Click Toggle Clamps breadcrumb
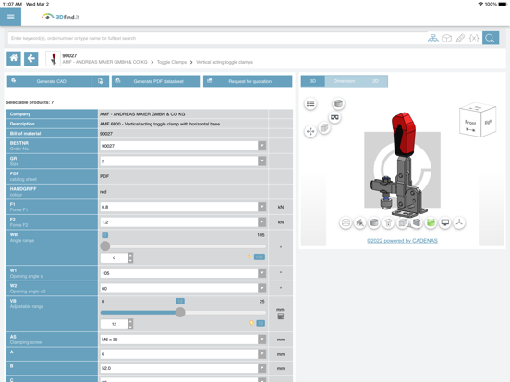510x382 pixels. pyautogui.click(x=172, y=62)
